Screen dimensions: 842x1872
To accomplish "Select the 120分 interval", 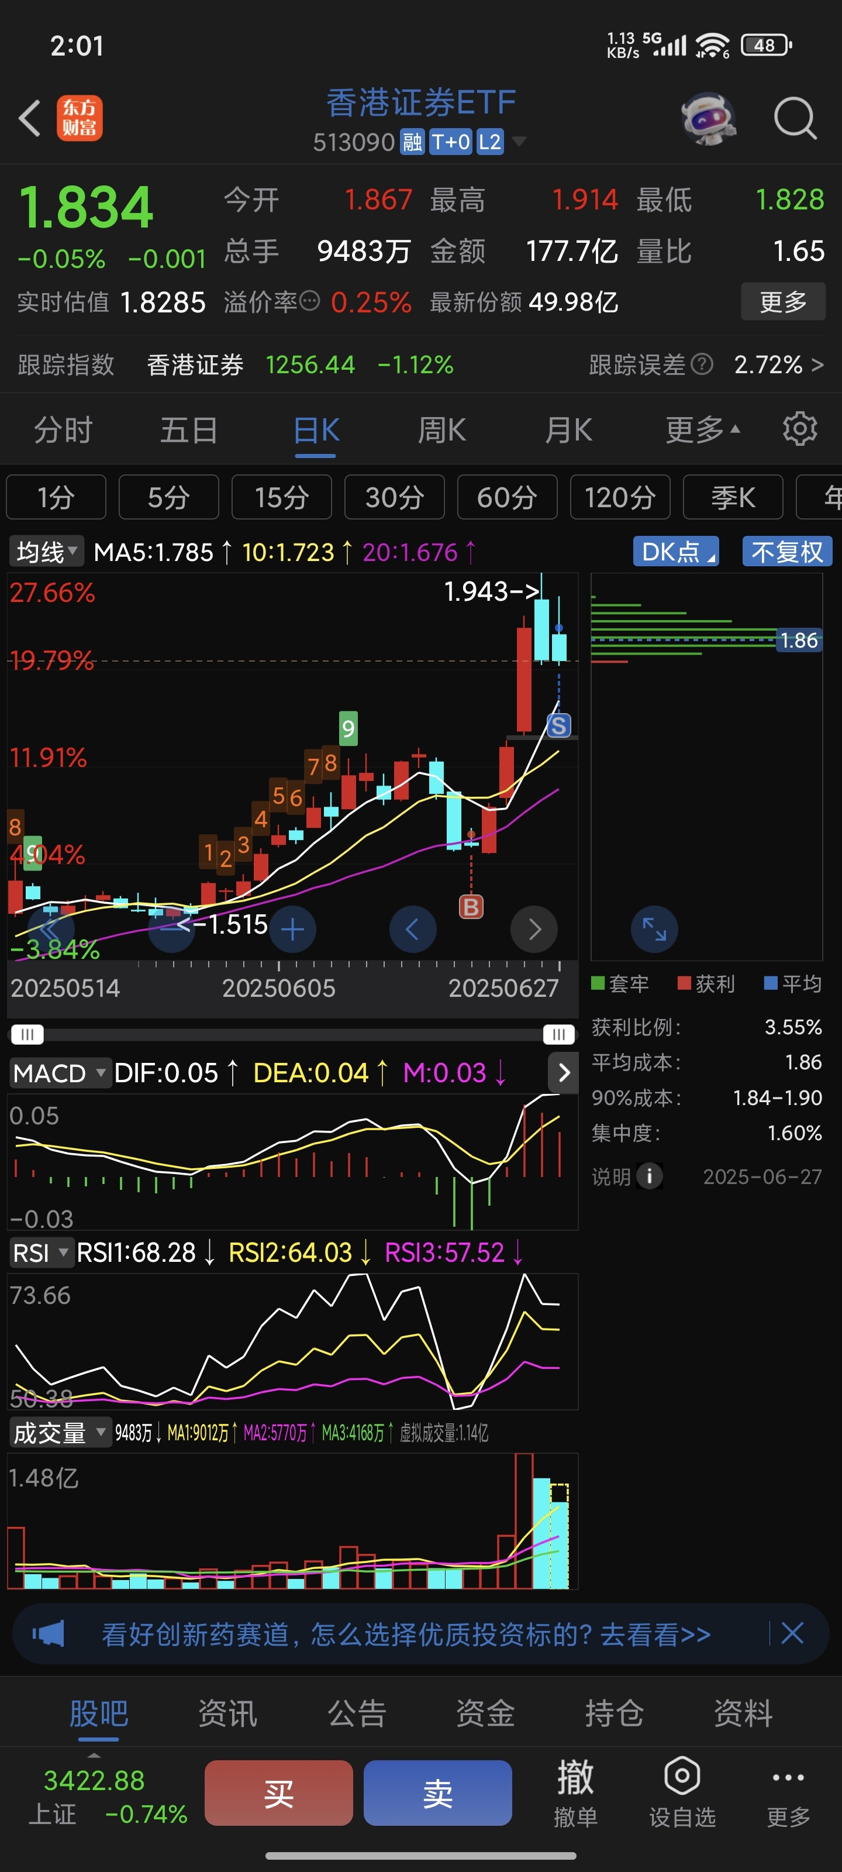I will point(620,497).
